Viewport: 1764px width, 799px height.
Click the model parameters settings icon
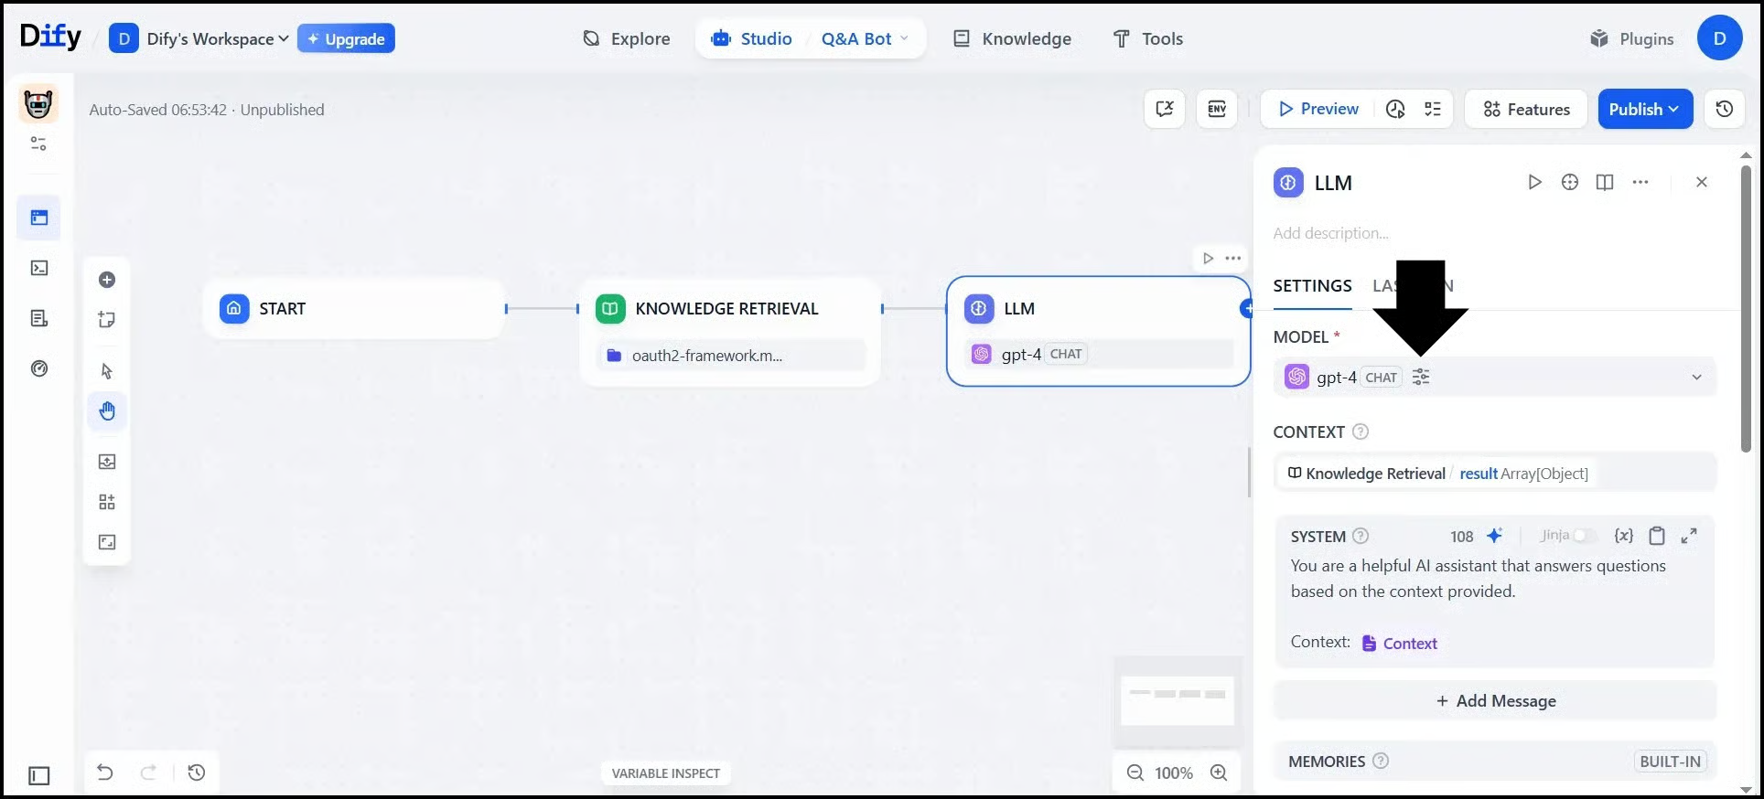[x=1420, y=378]
